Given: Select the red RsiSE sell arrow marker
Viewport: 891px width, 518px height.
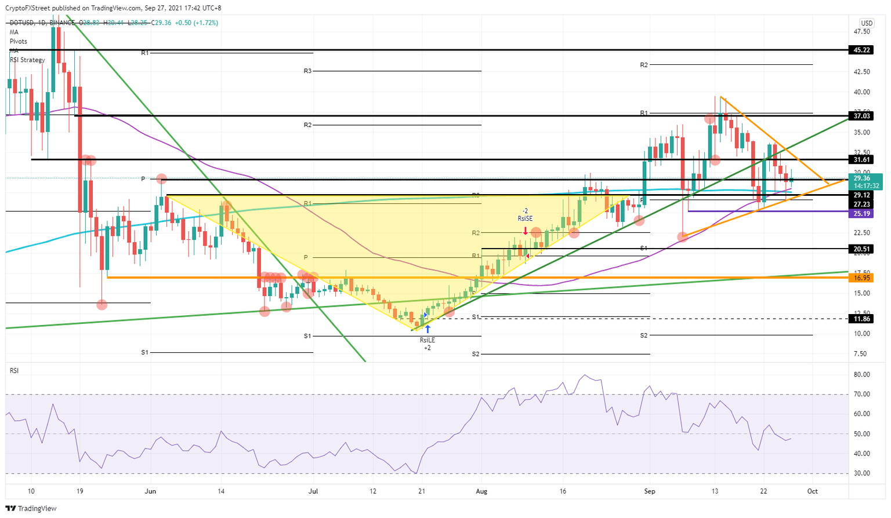Looking at the screenshot, I should tap(526, 230).
